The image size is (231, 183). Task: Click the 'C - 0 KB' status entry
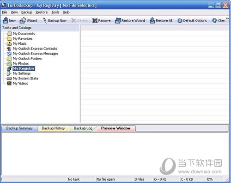[x=193, y=179]
